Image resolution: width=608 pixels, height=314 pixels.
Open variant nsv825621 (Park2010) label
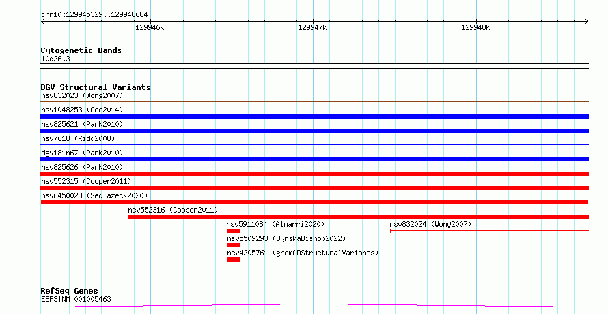click(x=82, y=124)
